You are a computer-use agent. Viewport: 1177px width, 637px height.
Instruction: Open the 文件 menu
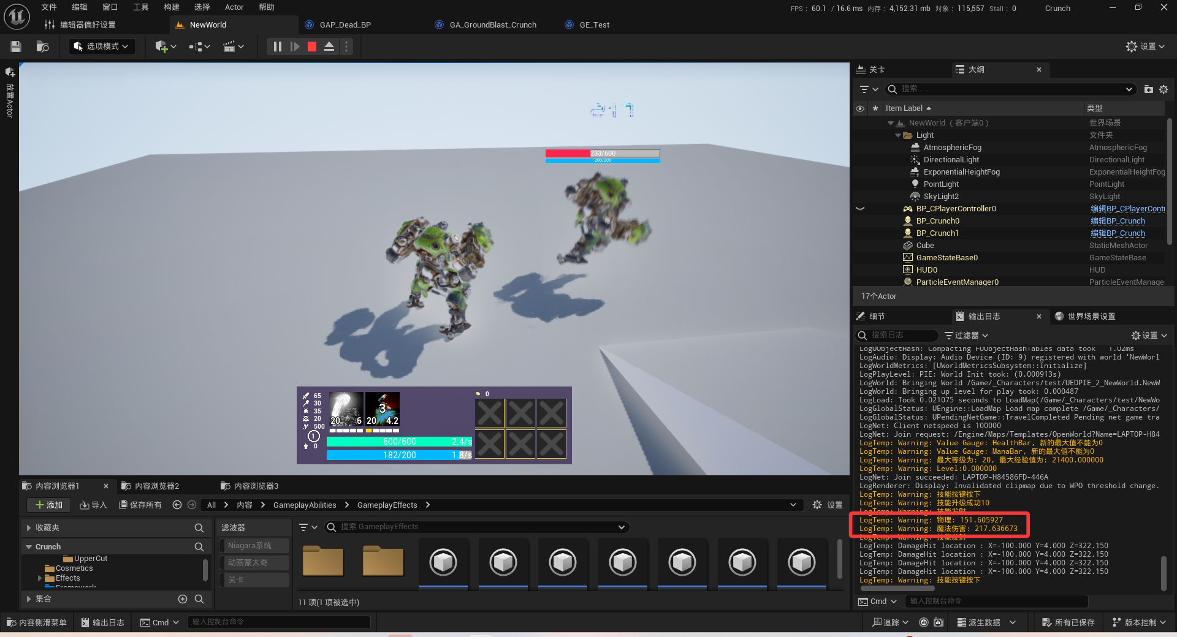49,7
